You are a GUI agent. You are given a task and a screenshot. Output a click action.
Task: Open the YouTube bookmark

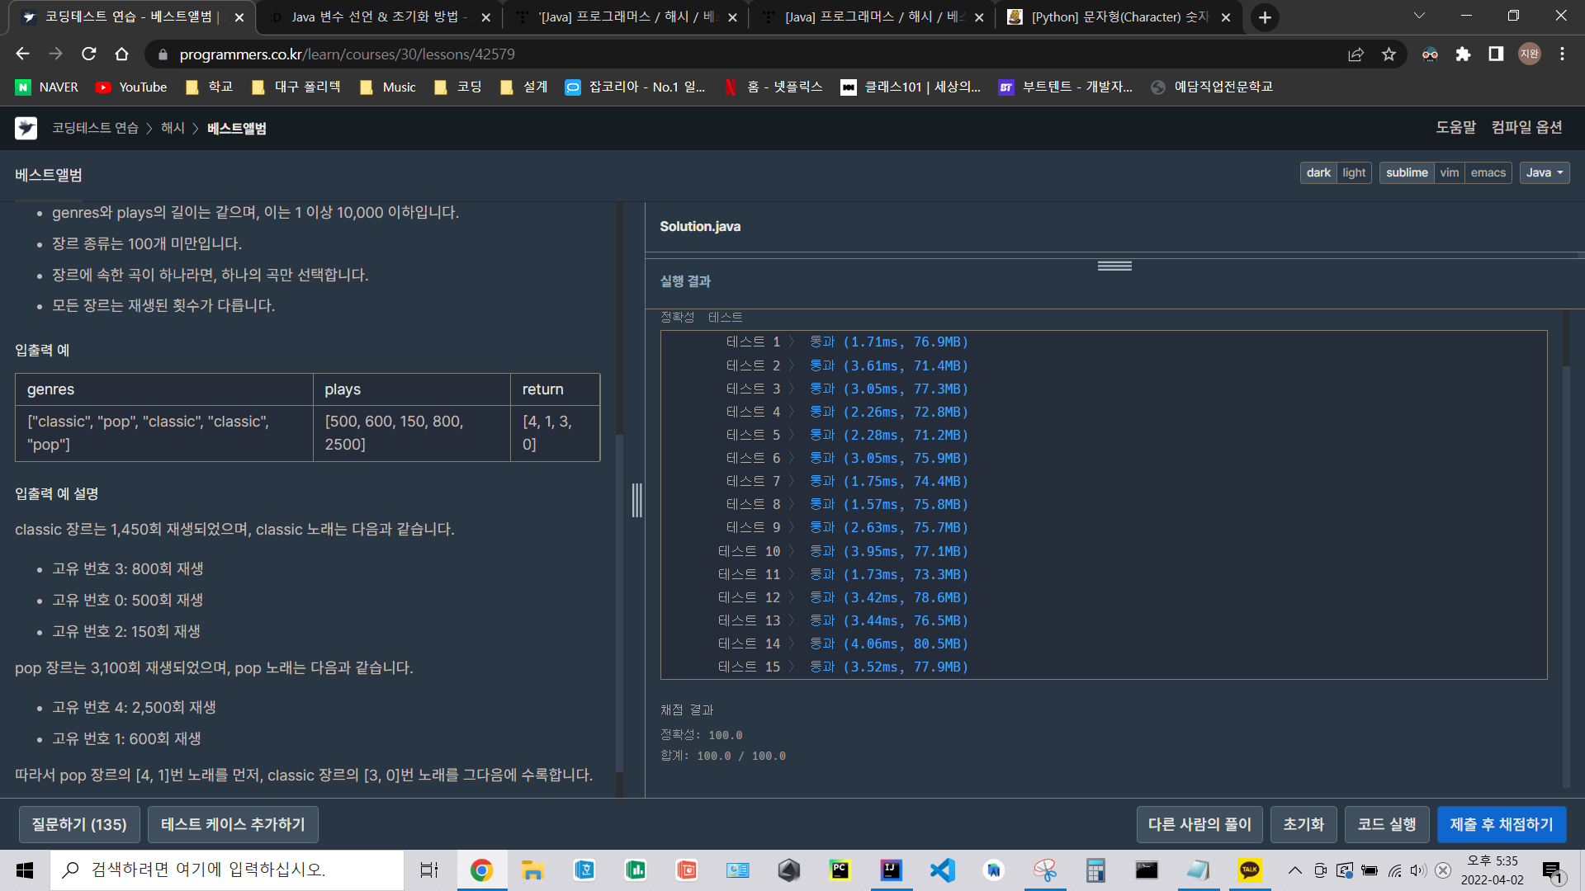coord(131,87)
